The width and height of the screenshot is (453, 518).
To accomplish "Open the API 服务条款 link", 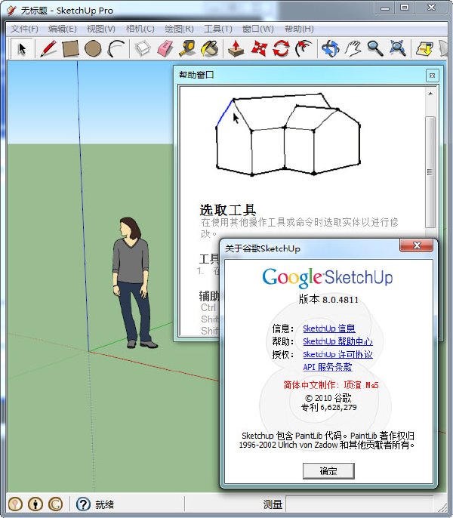I will (x=328, y=367).
